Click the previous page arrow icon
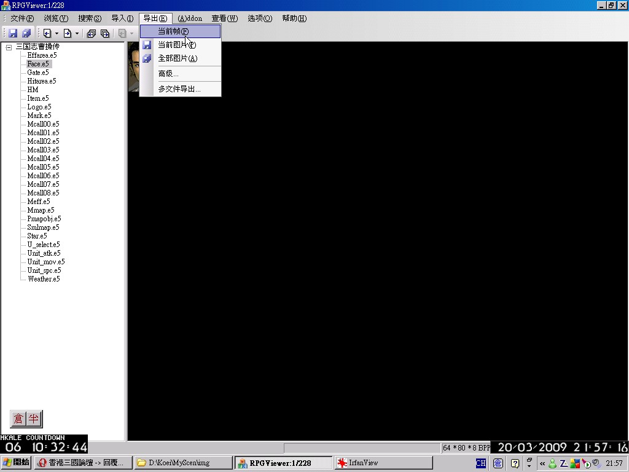 point(47,33)
